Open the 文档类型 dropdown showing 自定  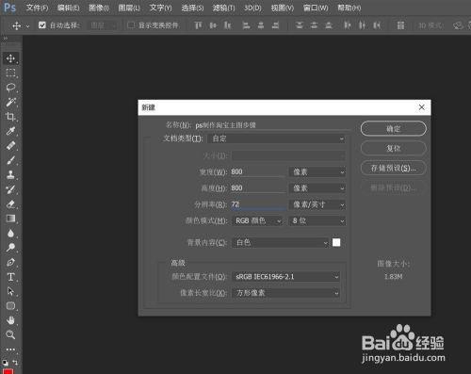tap(276, 138)
